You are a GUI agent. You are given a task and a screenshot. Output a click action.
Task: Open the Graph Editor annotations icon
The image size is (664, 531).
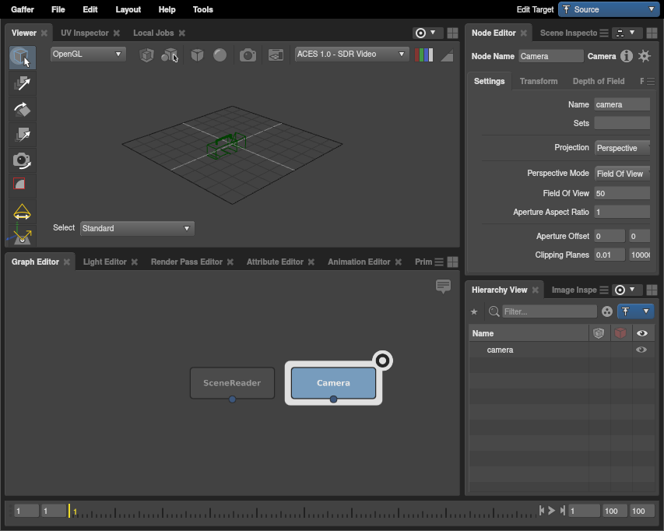click(x=443, y=287)
